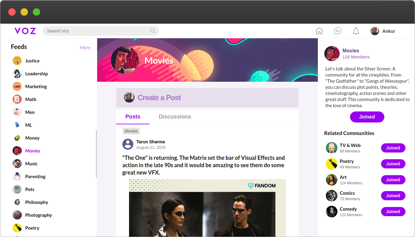Click the feeds sidebar scrollbar
The width and height of the screenshot is (415, 237).
coord(96,154)
